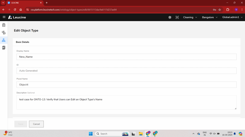Open the clipboard checklist sidebar icon
Image resolution: width=245 pixels, height=137 pixels.
(x=4, y=25)
